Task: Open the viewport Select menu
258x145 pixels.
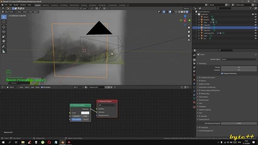Action: coord(25,12)
